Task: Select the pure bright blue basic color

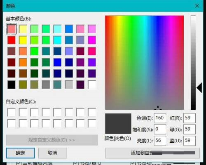Action: click(x=57, y=62)
